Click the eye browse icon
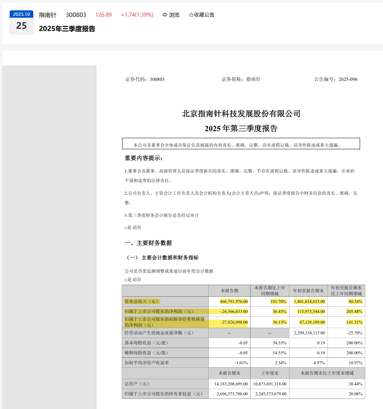 (x=165, y=15)
